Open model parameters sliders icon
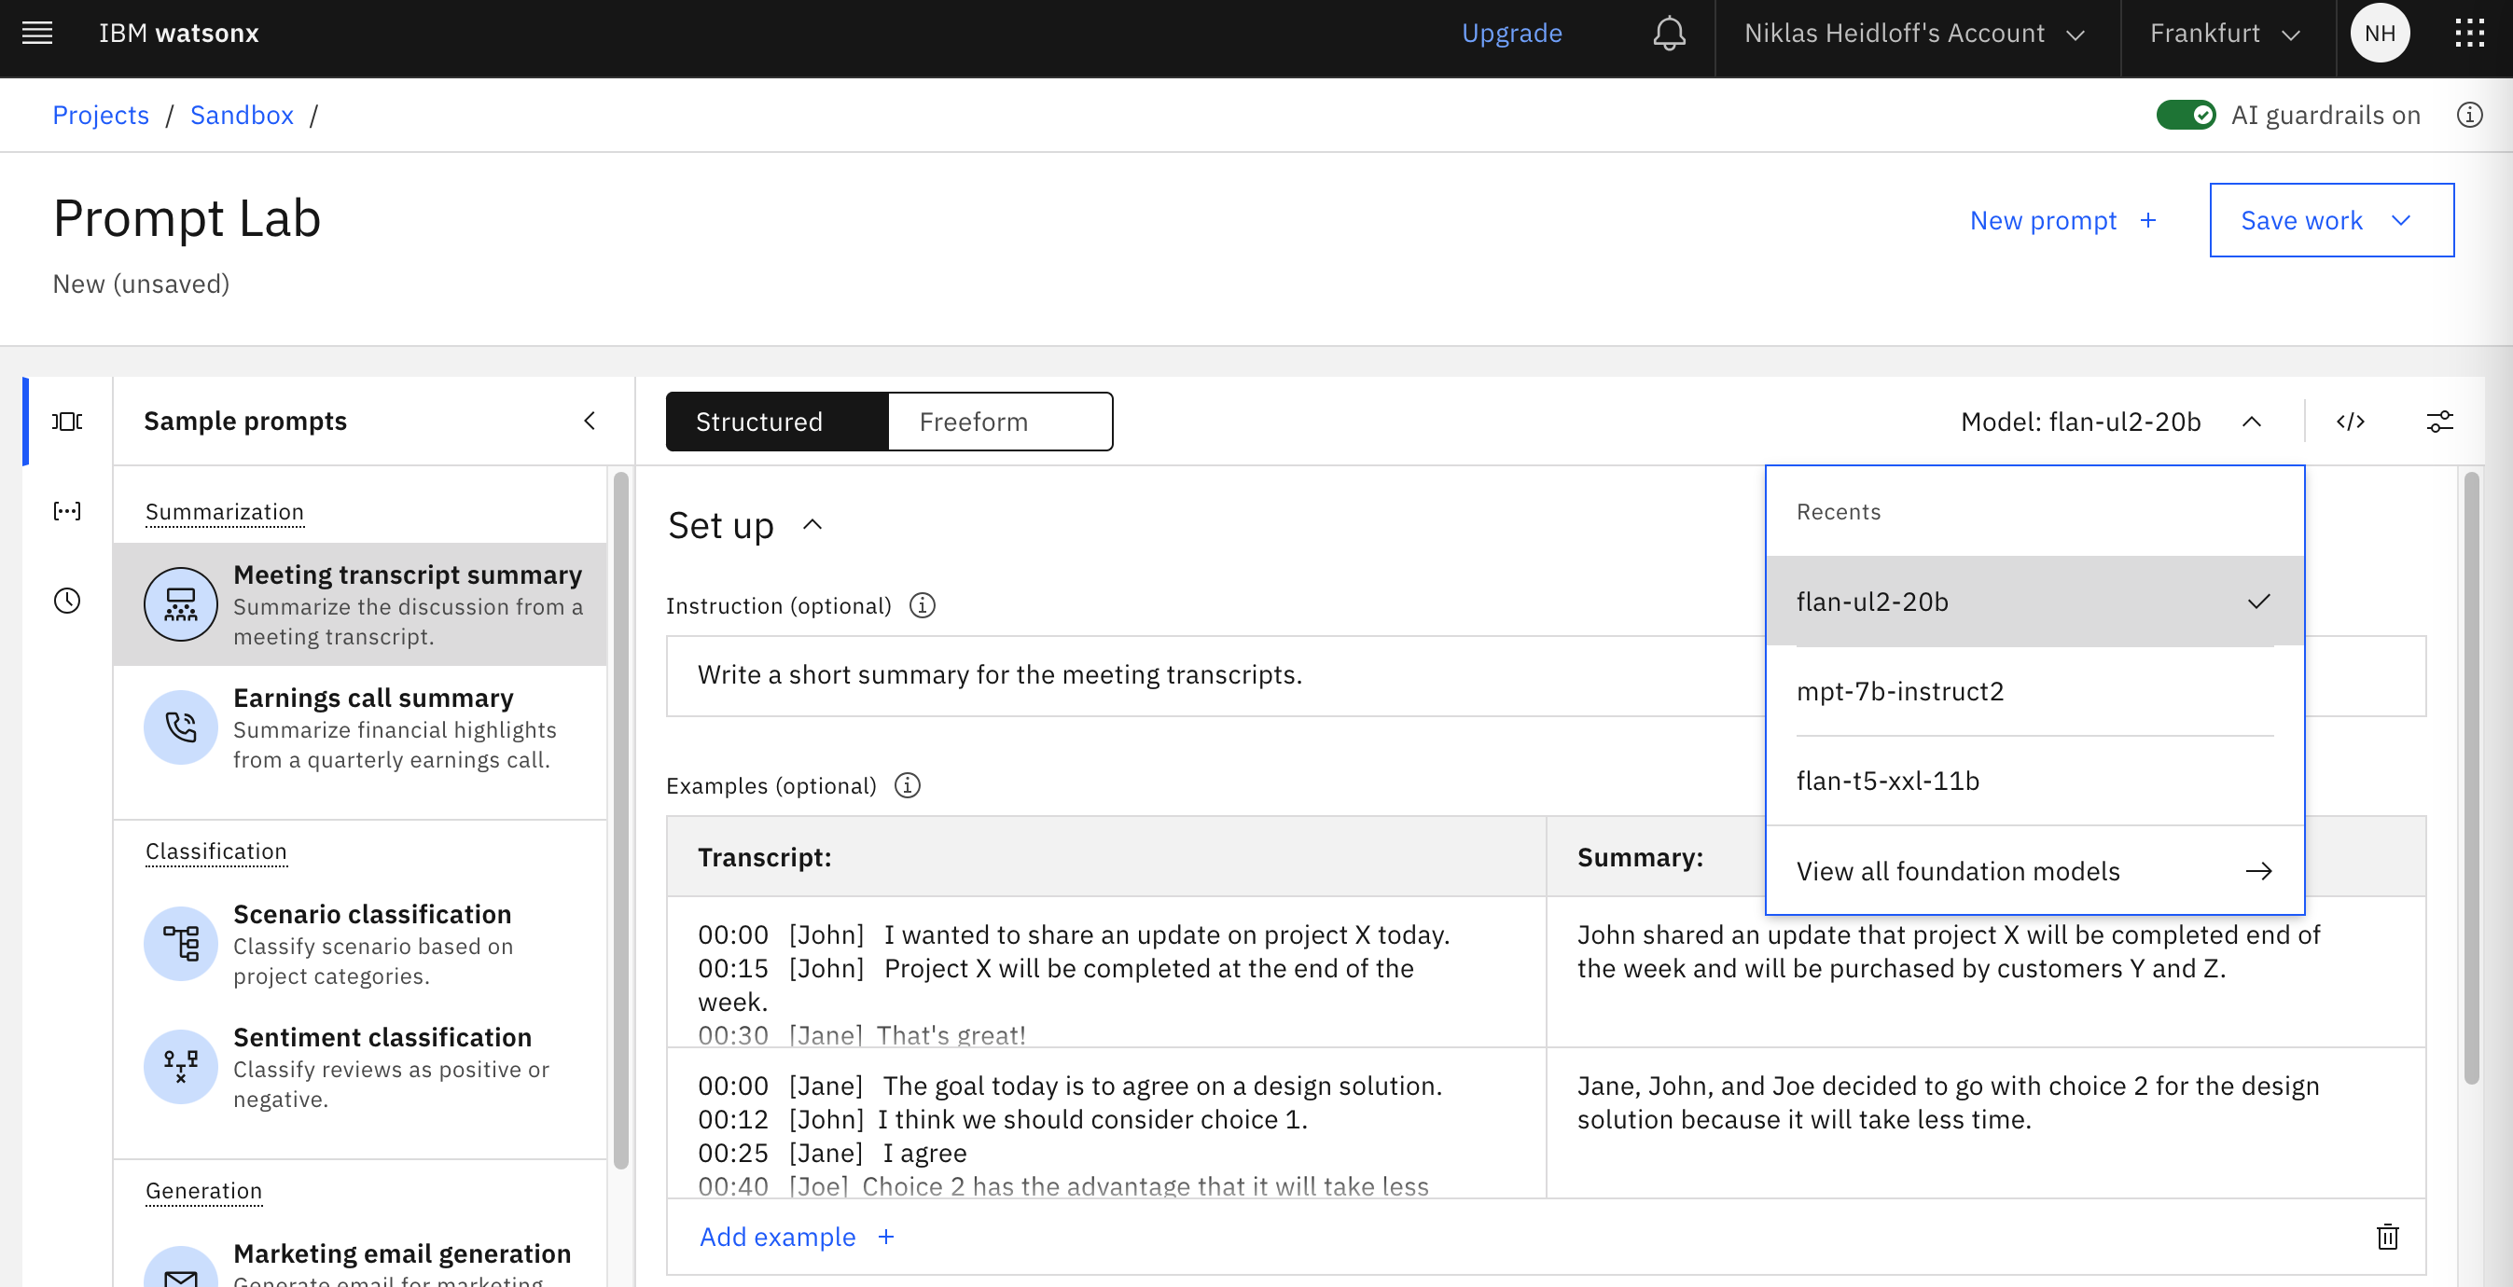Screen dimensions: 2513x1287 point(2440,422)
